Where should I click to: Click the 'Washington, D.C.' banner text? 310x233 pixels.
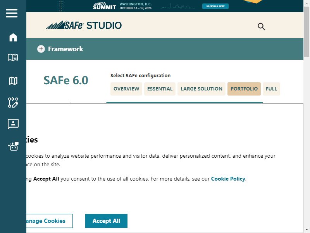tap(136, 4)
